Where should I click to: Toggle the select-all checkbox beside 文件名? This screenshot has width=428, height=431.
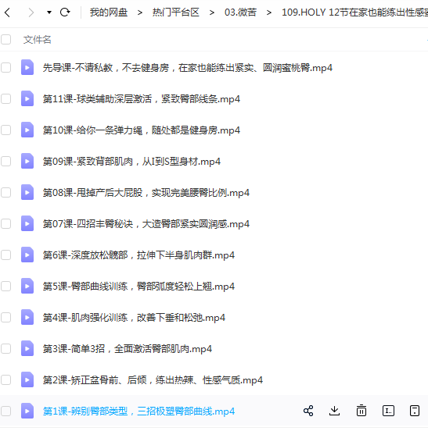[x=5, y=39]
